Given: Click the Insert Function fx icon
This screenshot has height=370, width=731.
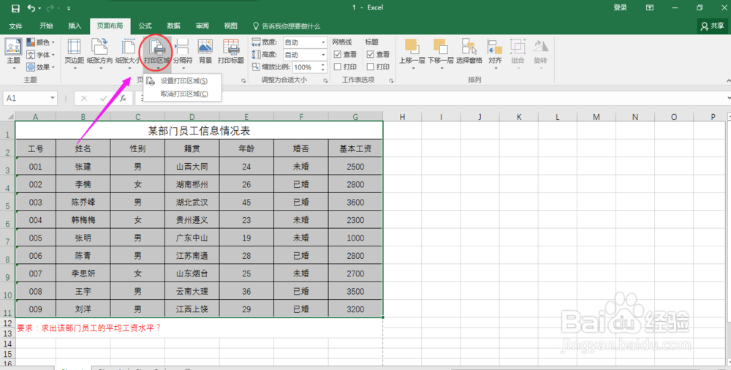Looking at the screenshot, I should [x=123, y=99].
